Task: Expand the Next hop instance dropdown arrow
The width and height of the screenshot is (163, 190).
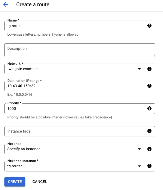Action: pos(139,166)
